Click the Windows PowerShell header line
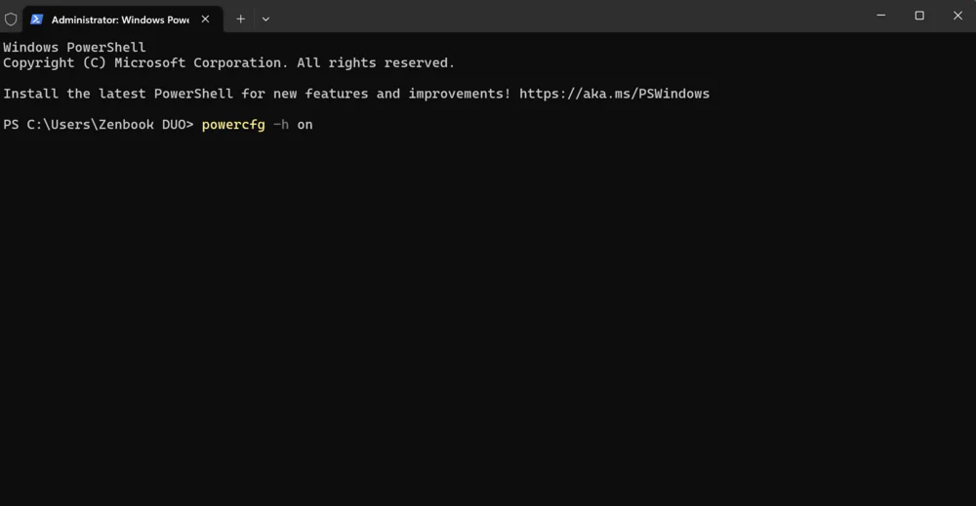Image resolution: width=976 pixels, height=506 pixels. [74, 47]
